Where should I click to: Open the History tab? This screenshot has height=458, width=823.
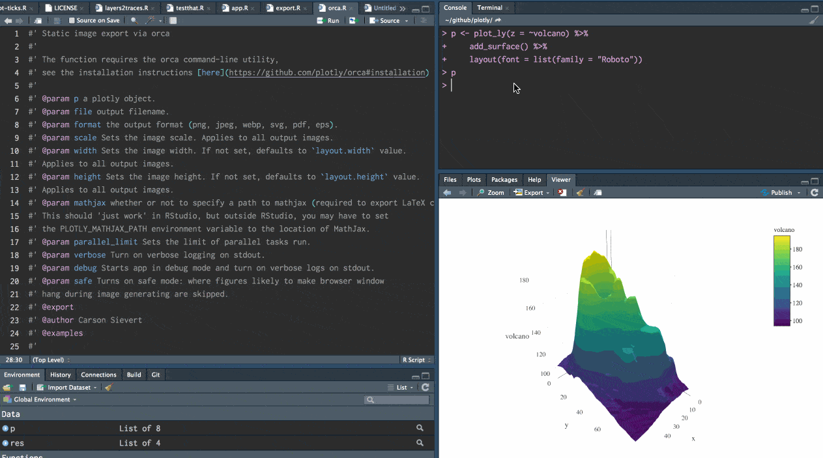tap(61, 375)
